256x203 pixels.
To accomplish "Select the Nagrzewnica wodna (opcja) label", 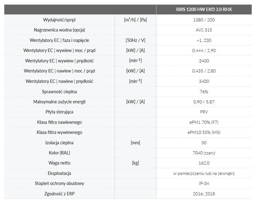I will [x=59, y=30].
